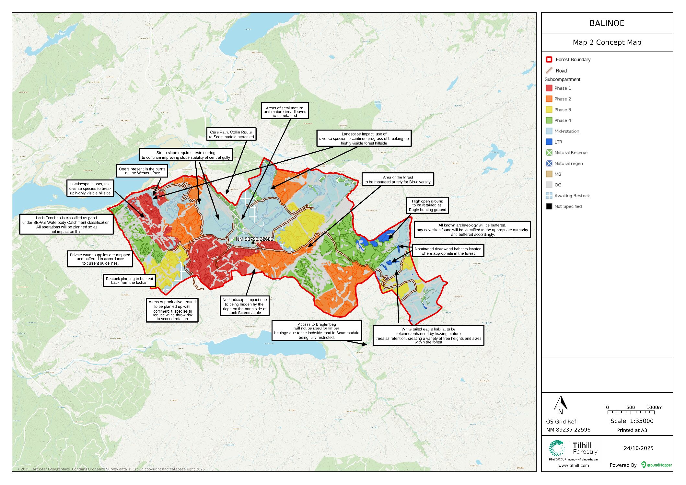Click the Map 2 Concept Map title

pos(607,42)
